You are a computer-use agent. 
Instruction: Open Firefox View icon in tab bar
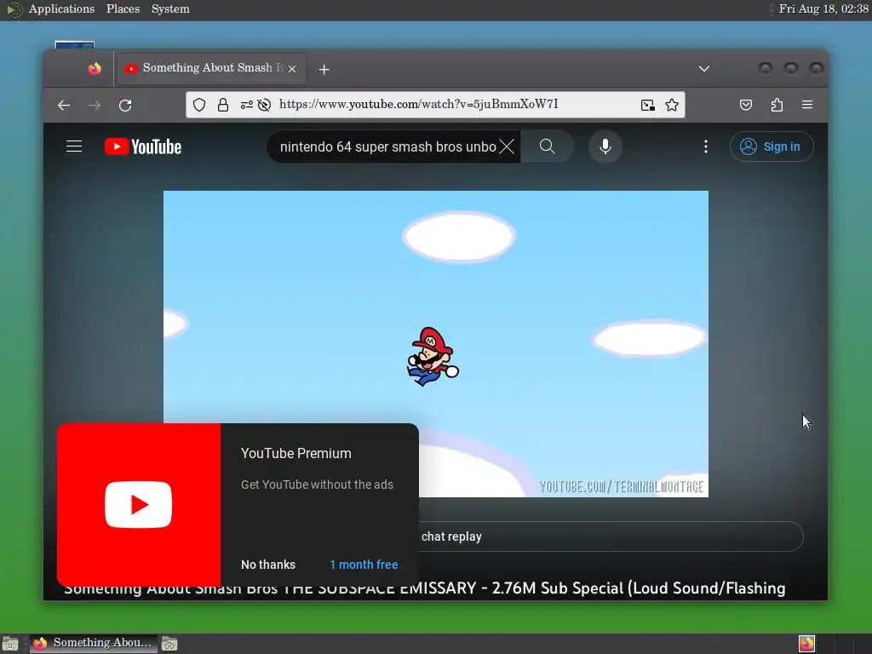[95, 68]
